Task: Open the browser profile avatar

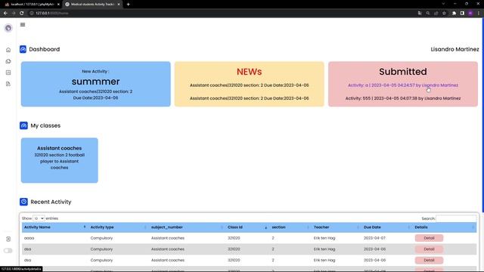Action: (x=470, y=14)
